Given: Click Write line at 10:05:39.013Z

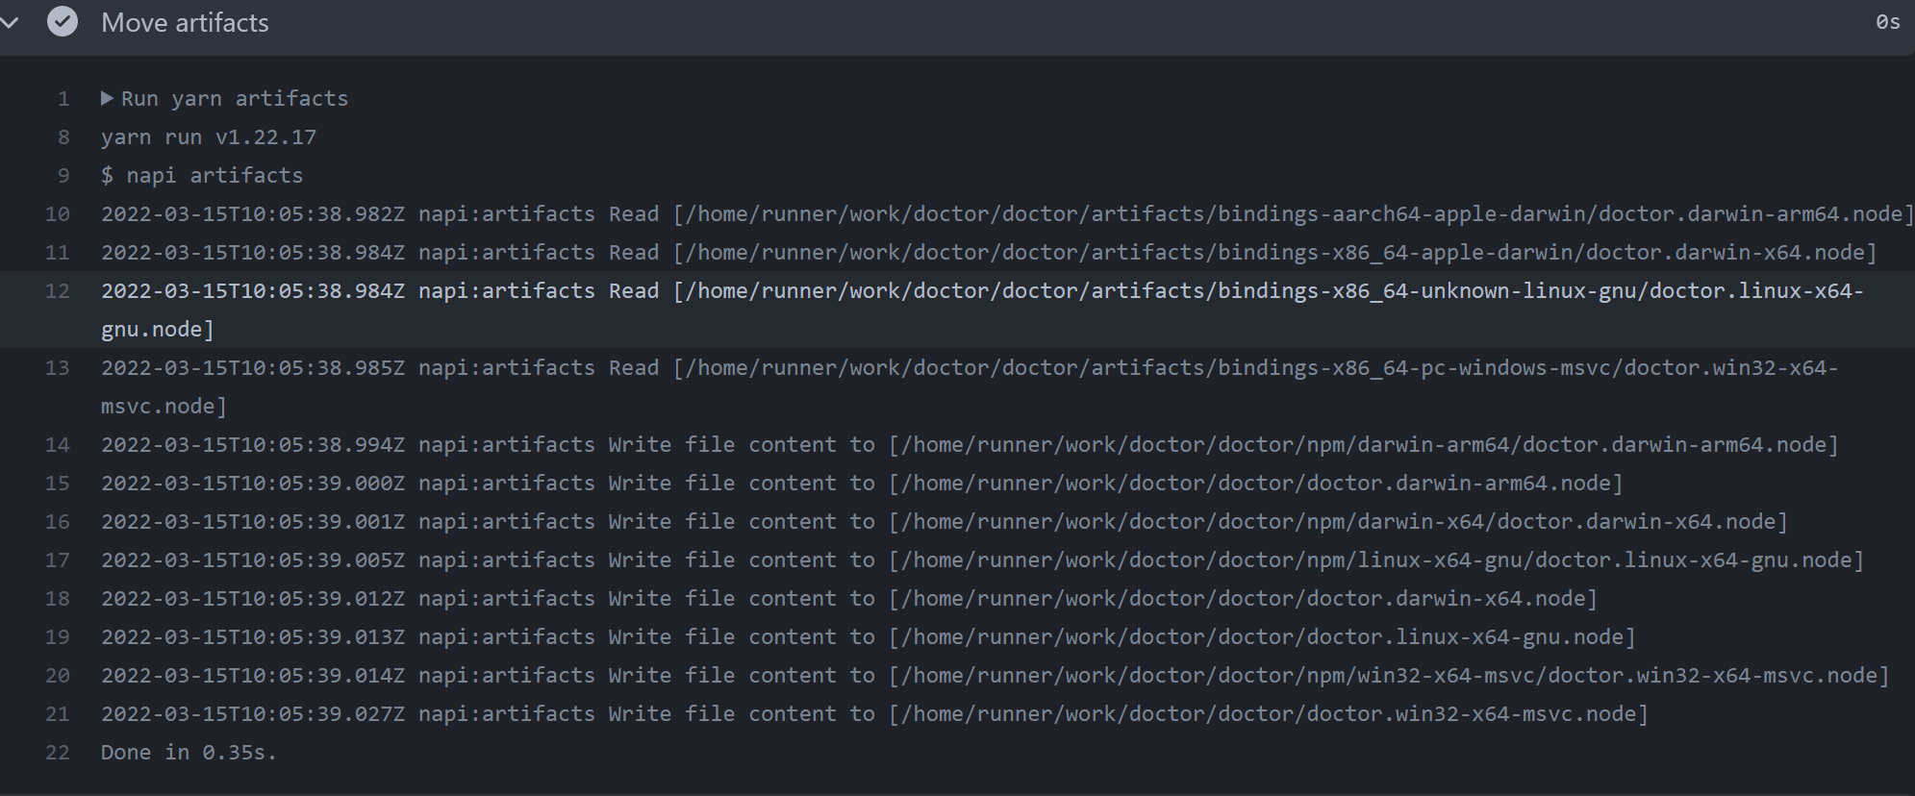Looking at the screenshot, I should pyautogui.click(x=869, y=636).
